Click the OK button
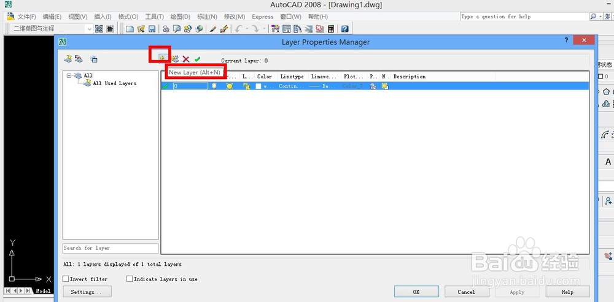Screen dimensions: 614x302 (416, 292)
